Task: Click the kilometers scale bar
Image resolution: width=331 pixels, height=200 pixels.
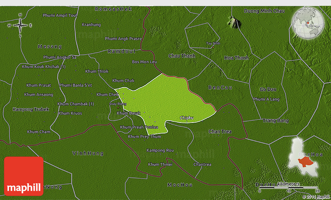Action: 289,188
